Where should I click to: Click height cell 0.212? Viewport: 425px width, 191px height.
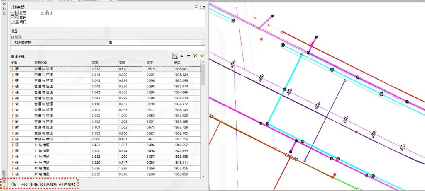tap(105, 69)
